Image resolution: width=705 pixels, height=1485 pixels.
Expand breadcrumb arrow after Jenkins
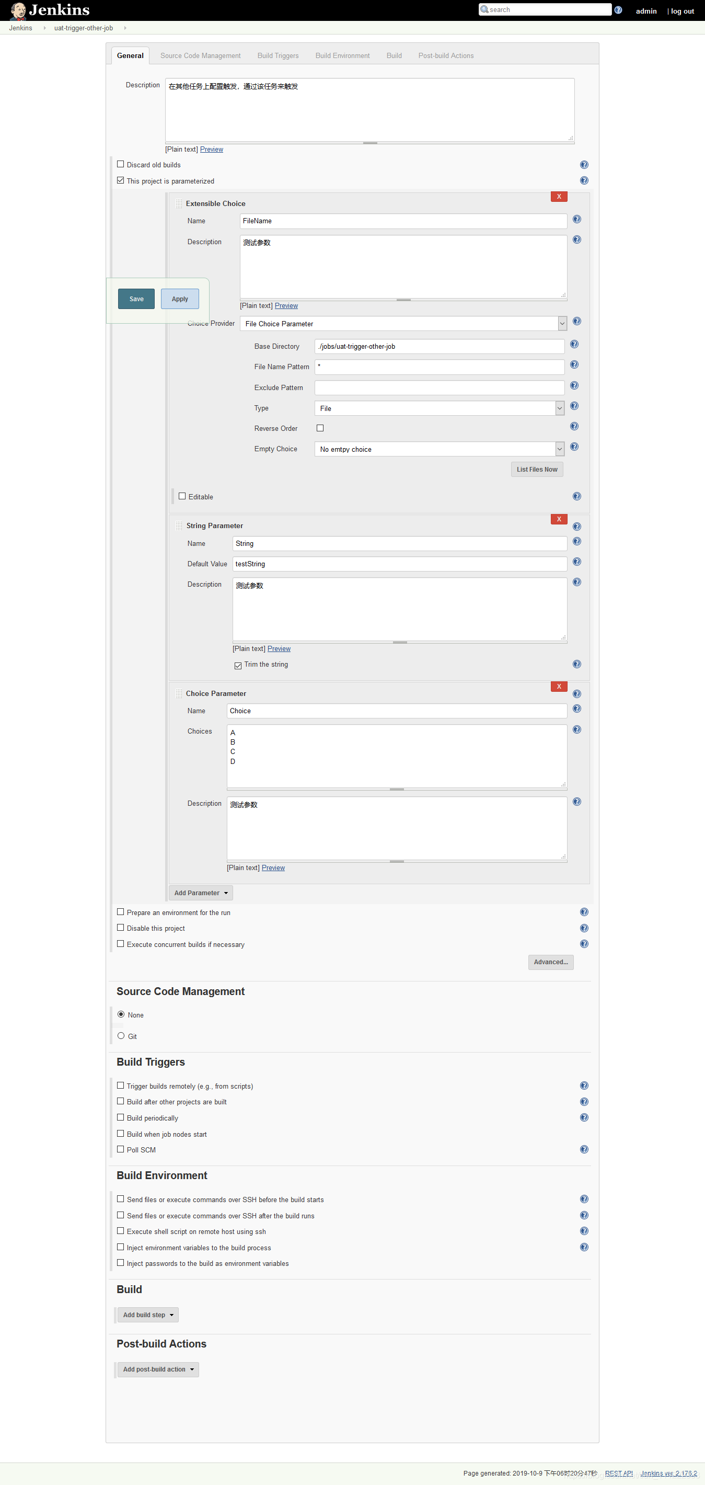tap(44, 28)
